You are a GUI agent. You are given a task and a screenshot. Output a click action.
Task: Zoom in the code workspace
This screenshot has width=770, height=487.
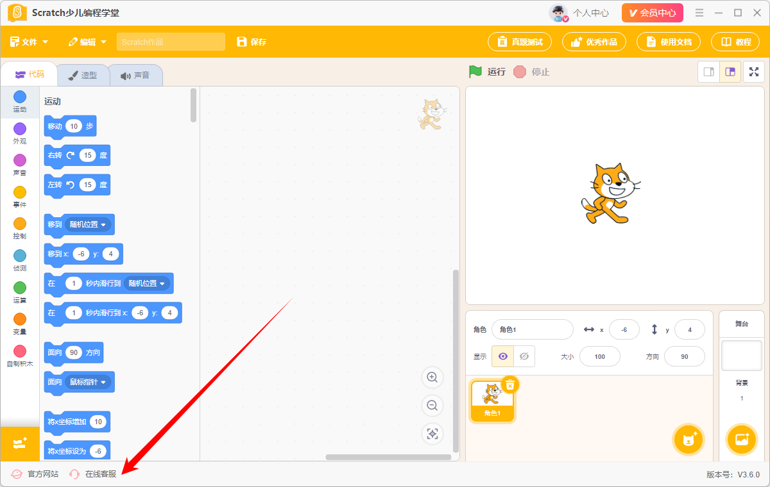(x=432, y=377)
